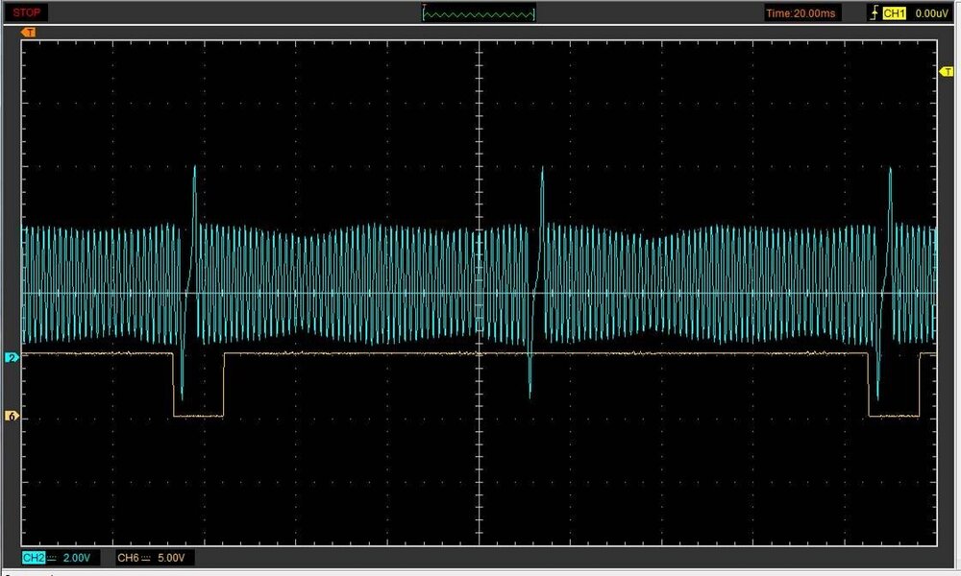Viewport: 961px width, 576px height.
Task: Open the Time 20.00ms timebase setting
Action: [801, 13]
